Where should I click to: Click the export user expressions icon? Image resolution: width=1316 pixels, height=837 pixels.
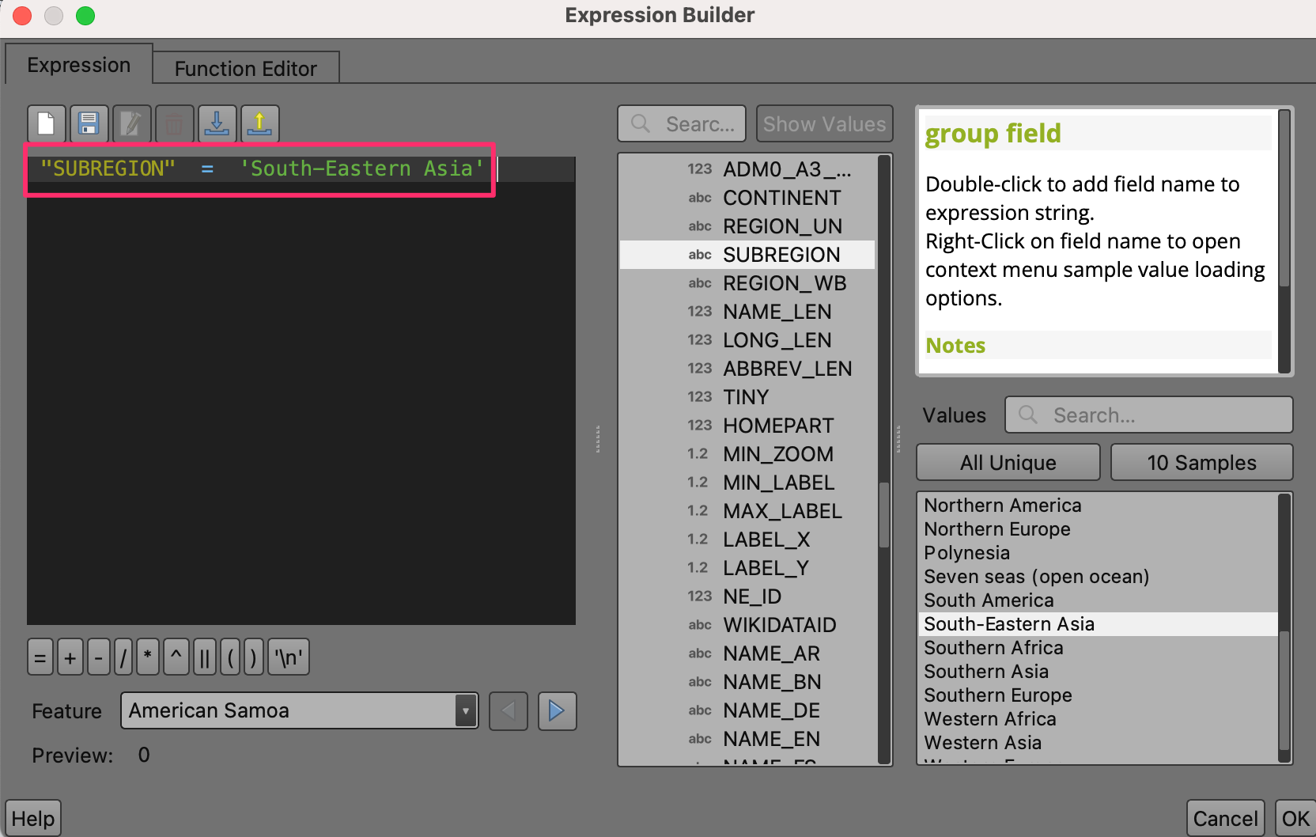(x=259, y=124)
